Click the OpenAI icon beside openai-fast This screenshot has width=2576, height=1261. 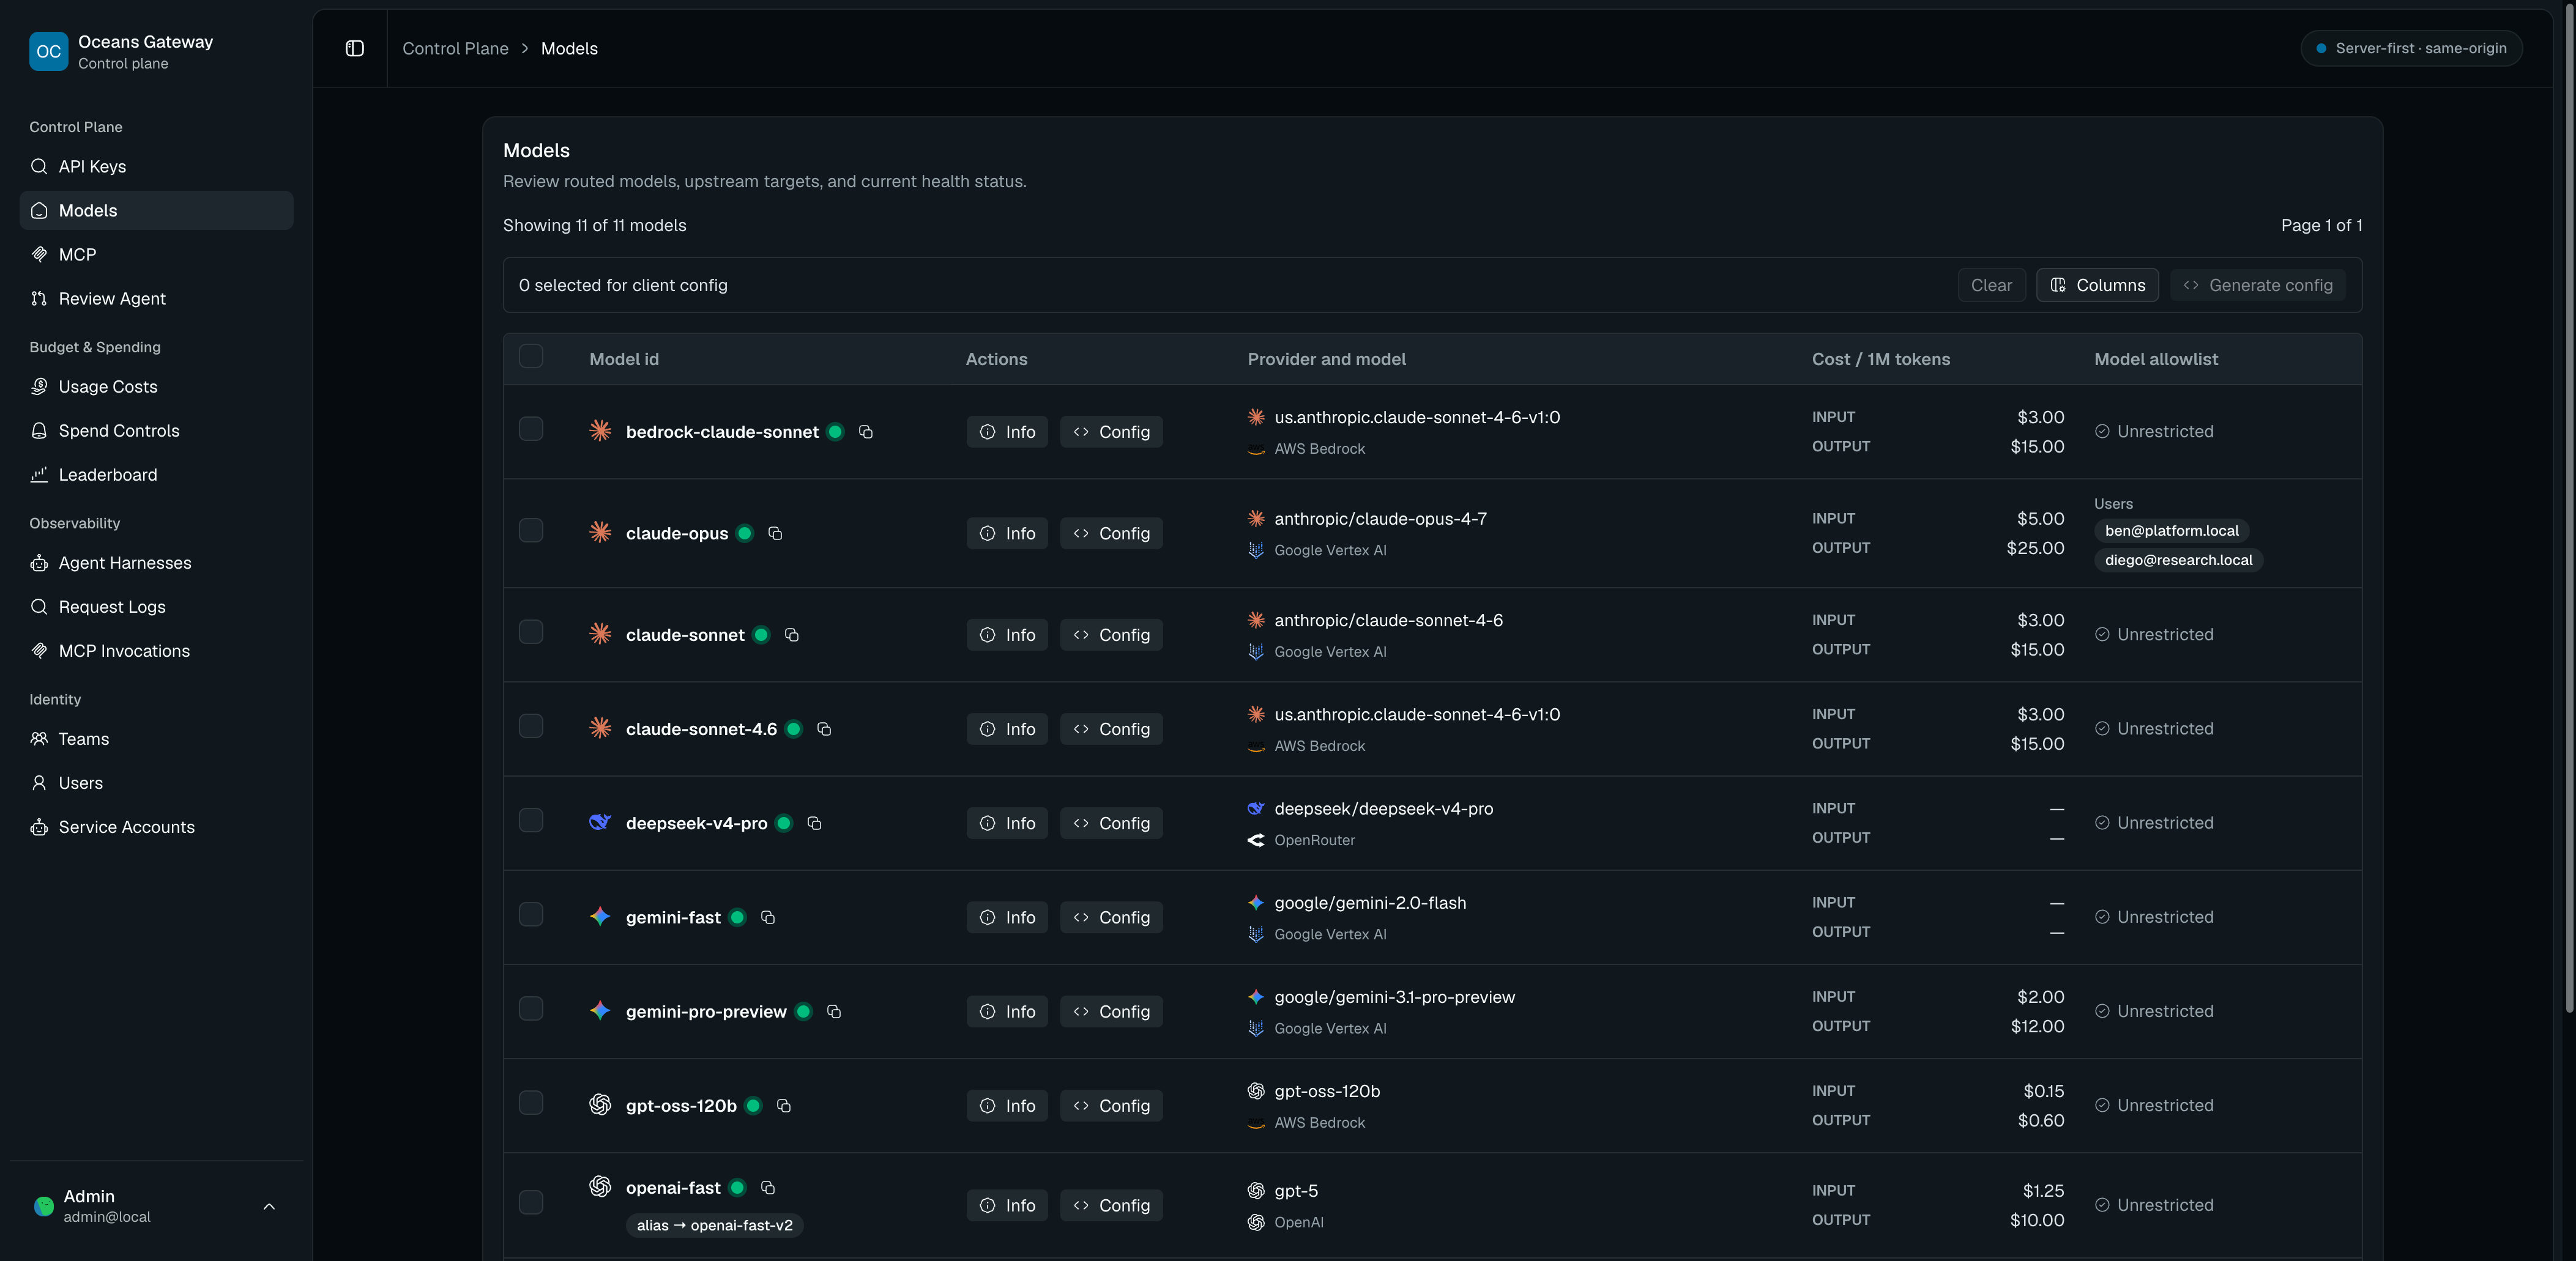pyautogui.click(x=600, y=1186)
